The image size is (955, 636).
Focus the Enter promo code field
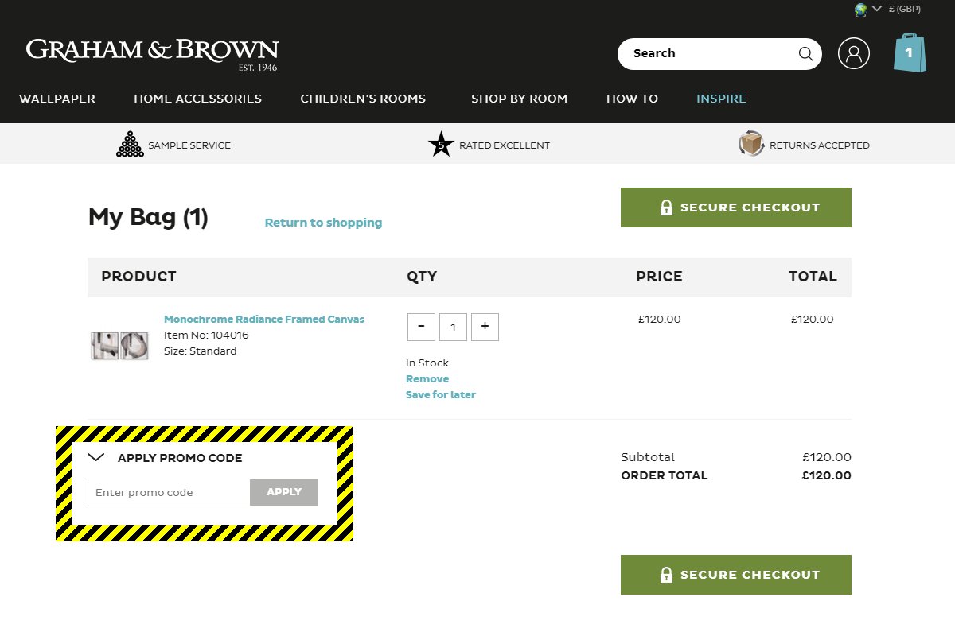[x=169, y=492]
